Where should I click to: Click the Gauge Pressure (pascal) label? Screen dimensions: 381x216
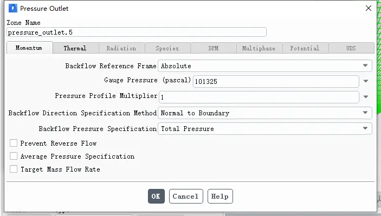[x=147, y=80]
